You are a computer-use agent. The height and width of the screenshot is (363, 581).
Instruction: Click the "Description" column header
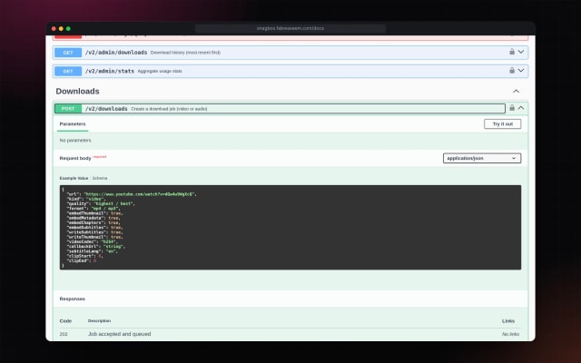click(99, 320)
